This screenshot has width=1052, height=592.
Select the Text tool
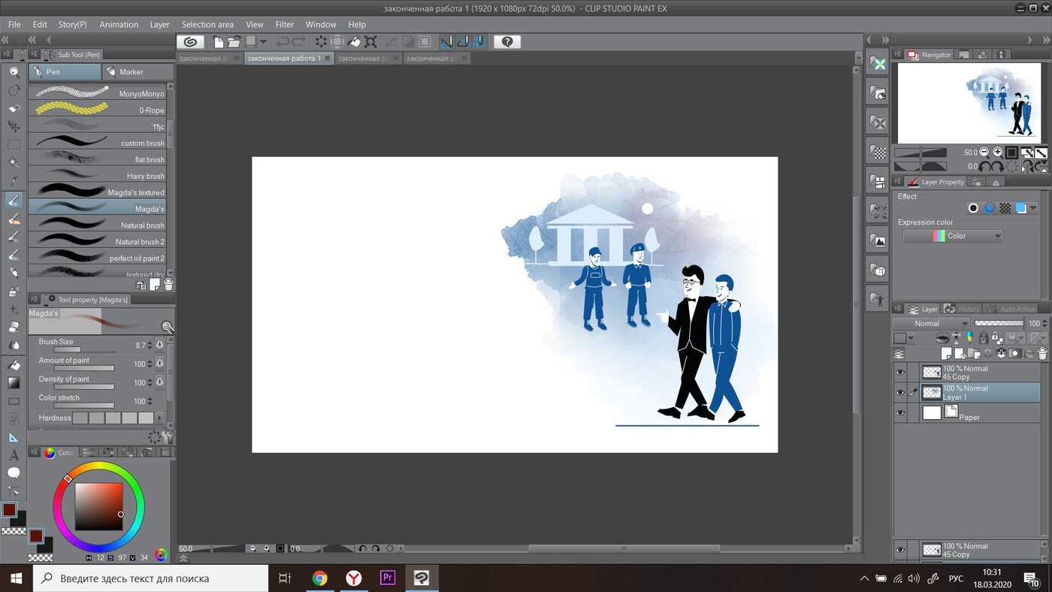coord(14,455)
